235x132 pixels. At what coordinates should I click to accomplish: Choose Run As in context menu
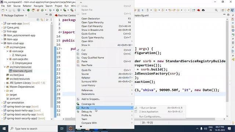[105, 108]
